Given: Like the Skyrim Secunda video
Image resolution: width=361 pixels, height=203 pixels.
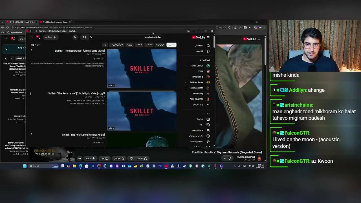Looking at the screenshot, I should tap(142, 158).
